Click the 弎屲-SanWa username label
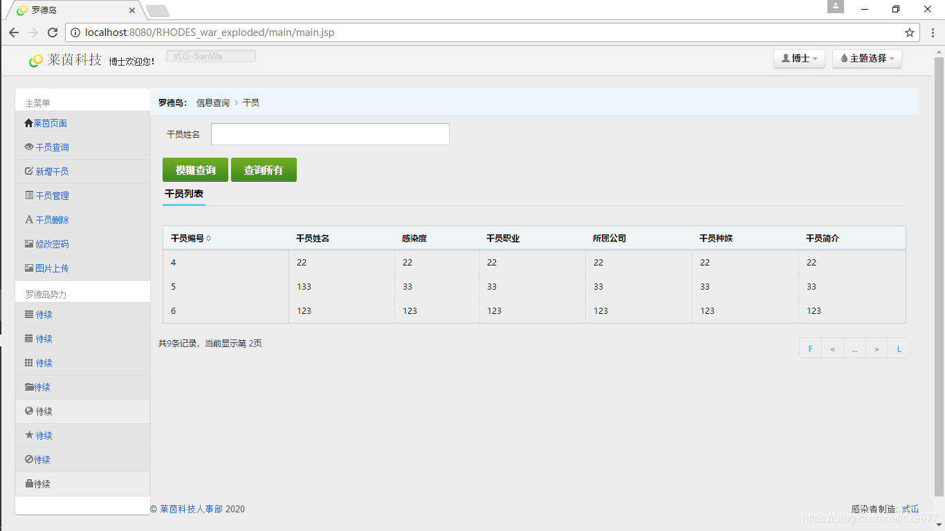 [211, 56]
